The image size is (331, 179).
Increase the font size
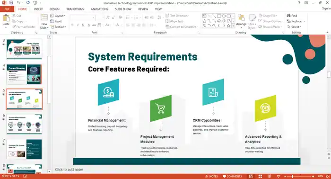click(x=108, y=18)
